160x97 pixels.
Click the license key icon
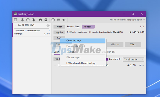(x=64, y=20)
